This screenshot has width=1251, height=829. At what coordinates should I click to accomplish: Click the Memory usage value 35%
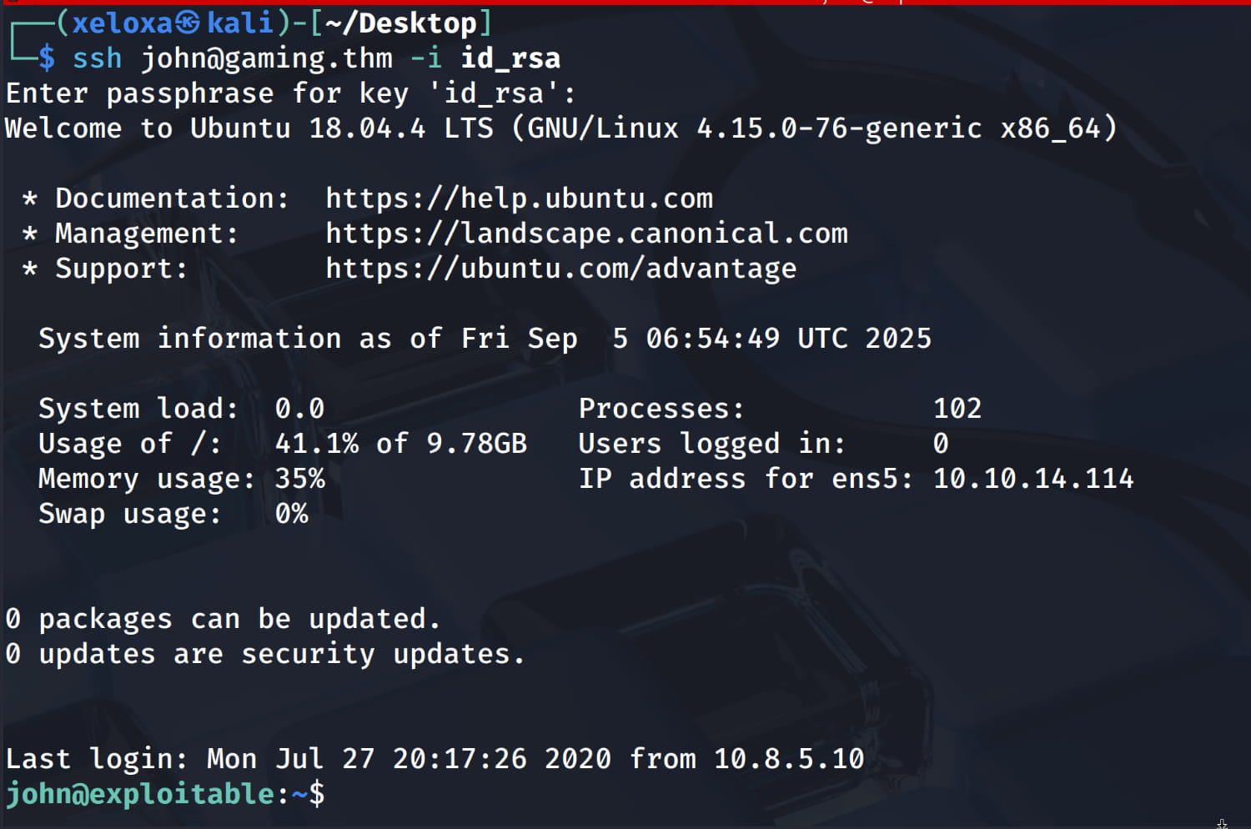299,479
